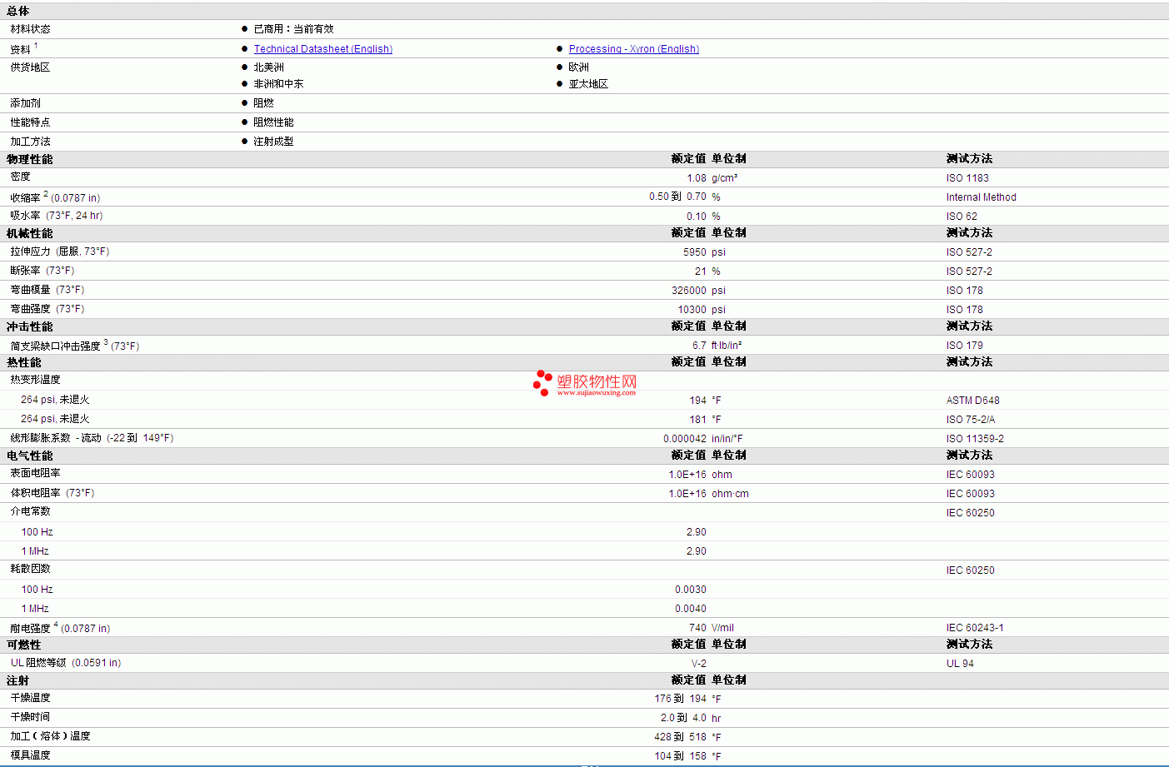Image resolution: width=1169 pixels, height=767 pixels.
Task: Click the 北美洲 availability entry
Action: tap(268, 67)
